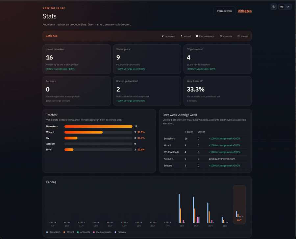
Task: Select the Brieven row in comparison table
Action: (x=205, y=166)
